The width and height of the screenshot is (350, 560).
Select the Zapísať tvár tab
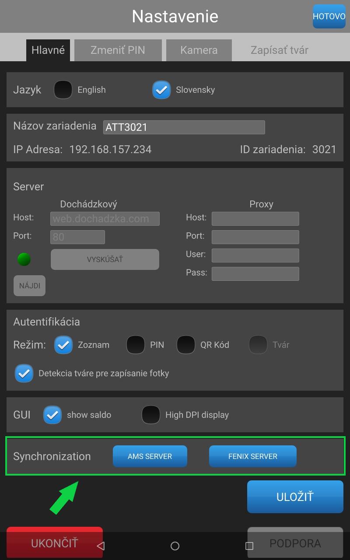click(280, 50)
